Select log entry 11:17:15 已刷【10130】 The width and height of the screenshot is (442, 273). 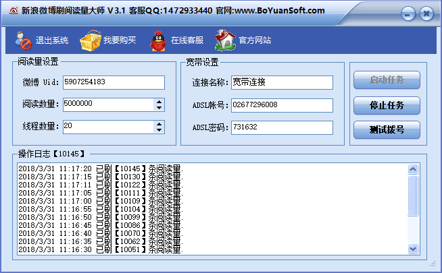(x=101, y=177)
